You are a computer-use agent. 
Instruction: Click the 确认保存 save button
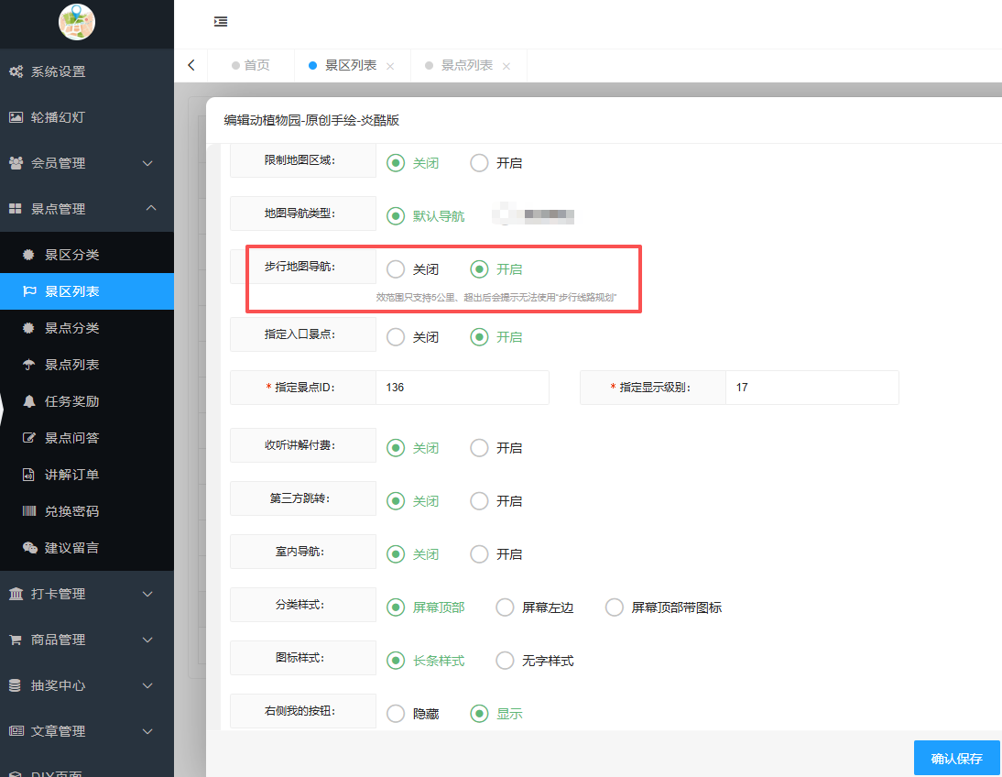coord(956,758)
